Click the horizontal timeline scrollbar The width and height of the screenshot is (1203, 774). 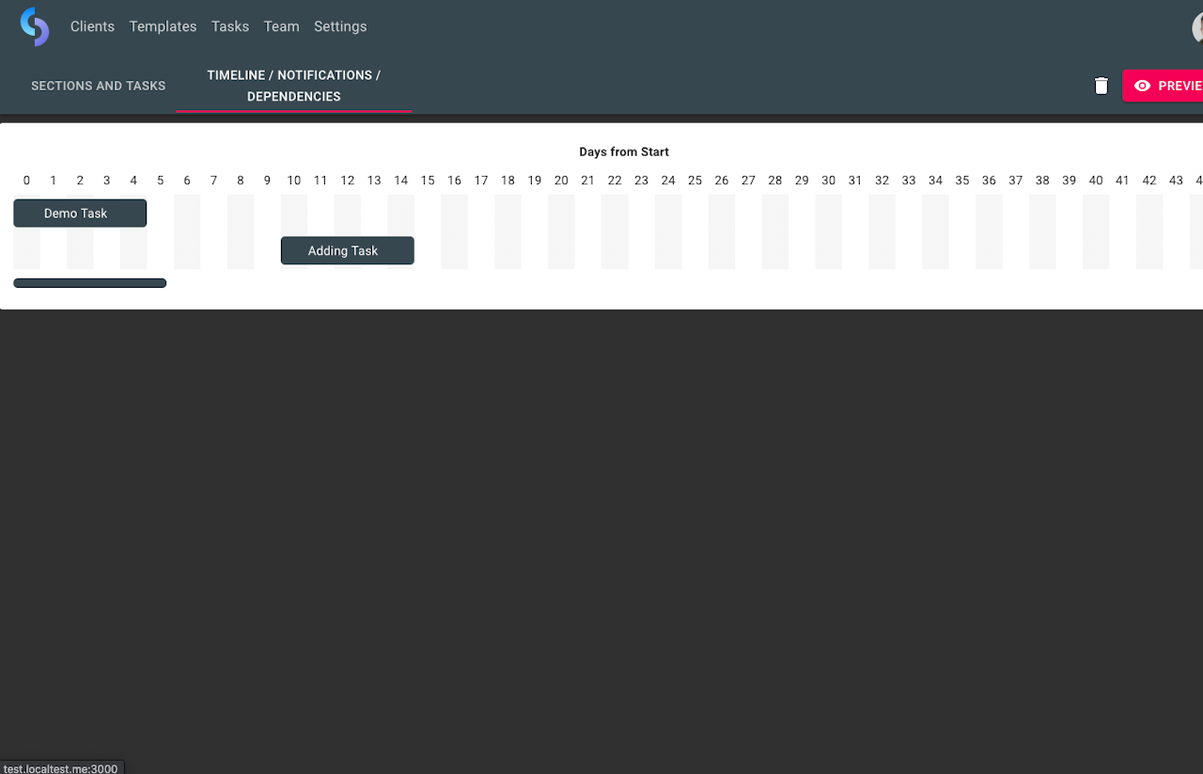tap(90, 283)
